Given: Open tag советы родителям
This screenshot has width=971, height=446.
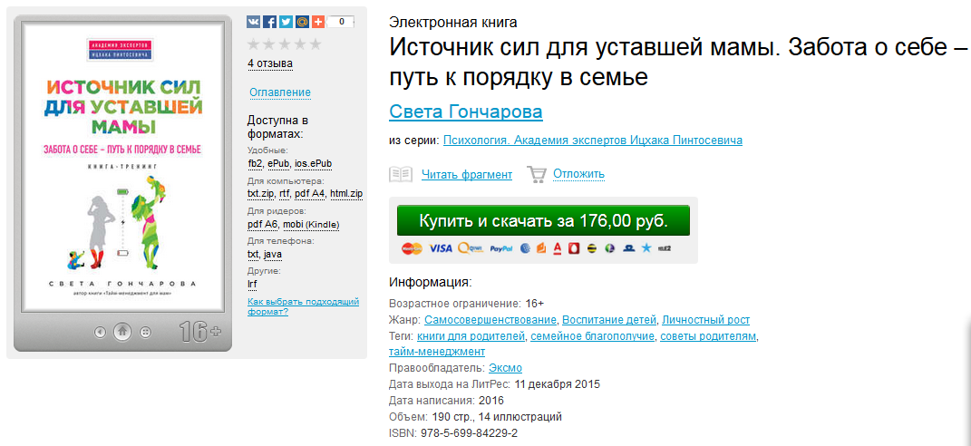Looking at the screenshot, I should 708,336.
